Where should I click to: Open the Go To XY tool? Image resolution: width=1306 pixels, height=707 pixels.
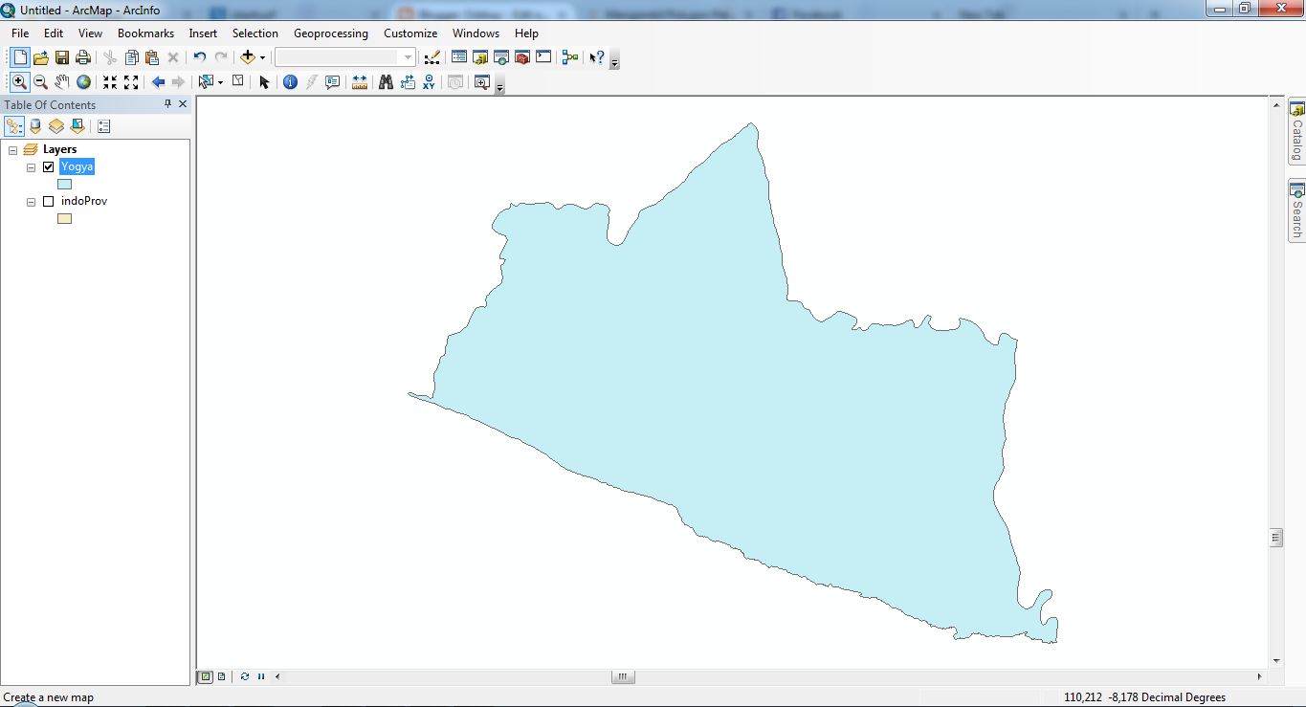(x=428, y=82)
